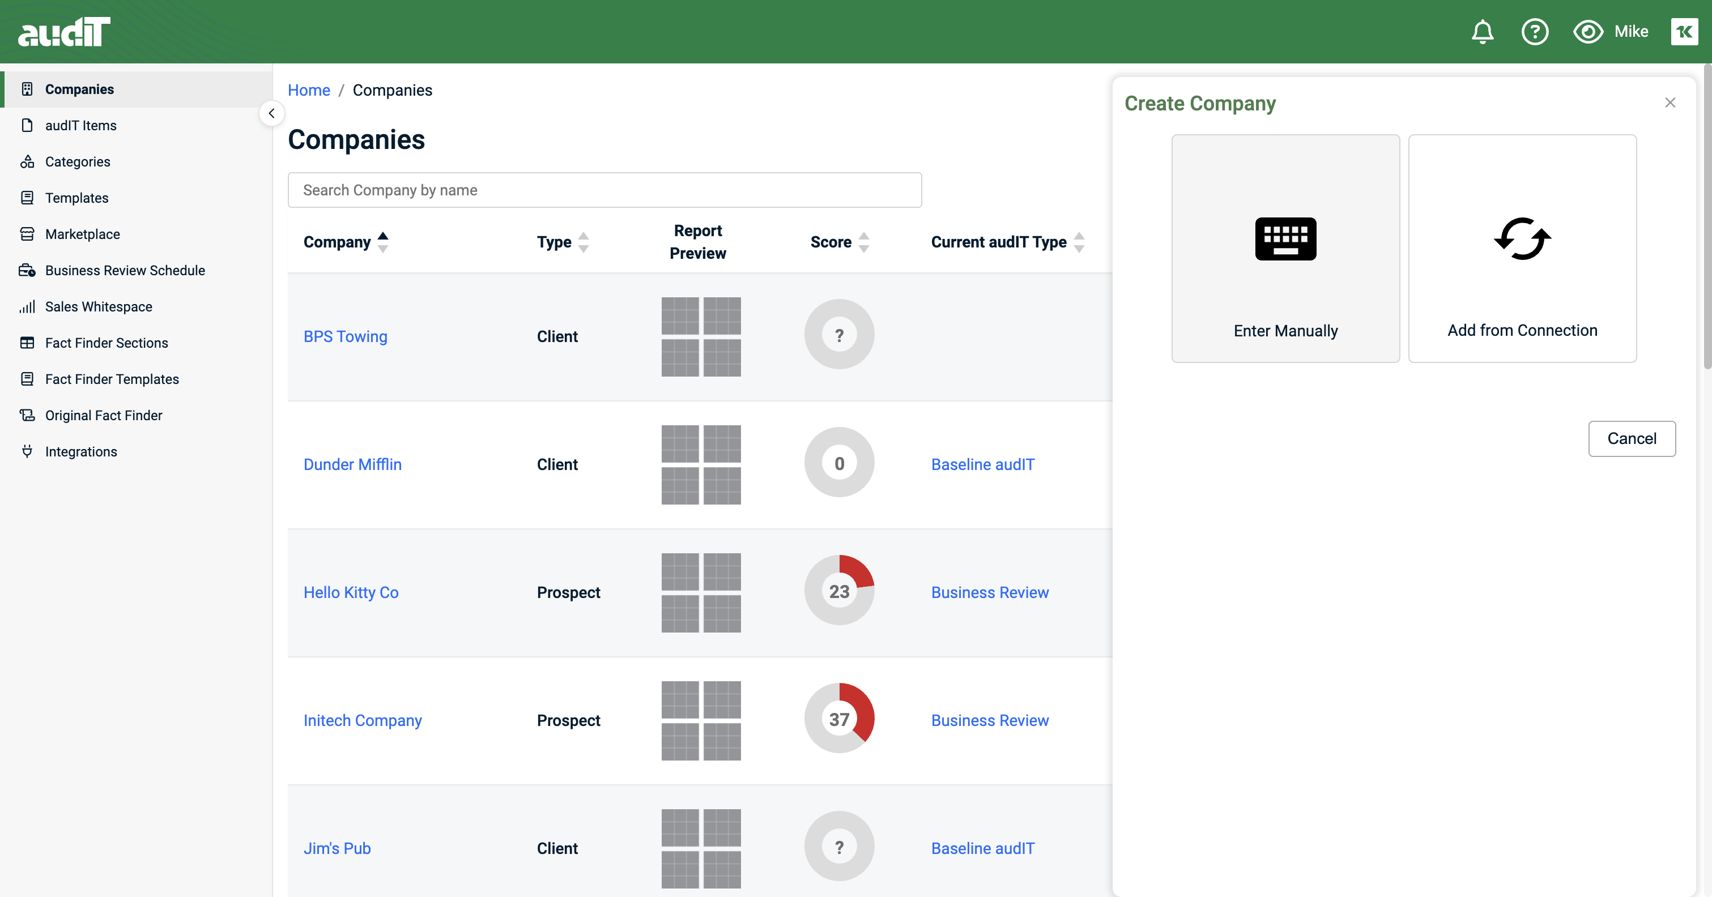Open Jim's Pub report preview thumbnail
Image resolution: width=1712 pixels, height=897 pixels.
[700, 848]
